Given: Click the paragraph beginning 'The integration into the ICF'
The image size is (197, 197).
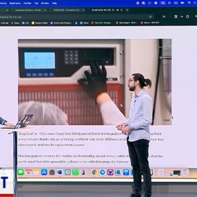Looking at the screenshot, I should (x=90, y=159).
